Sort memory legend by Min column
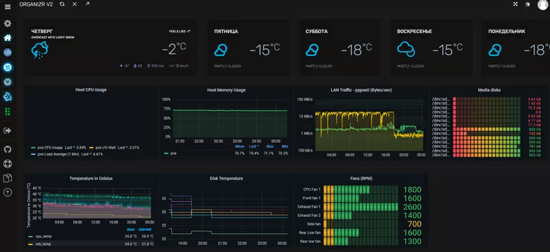 (x=285, y=146)
